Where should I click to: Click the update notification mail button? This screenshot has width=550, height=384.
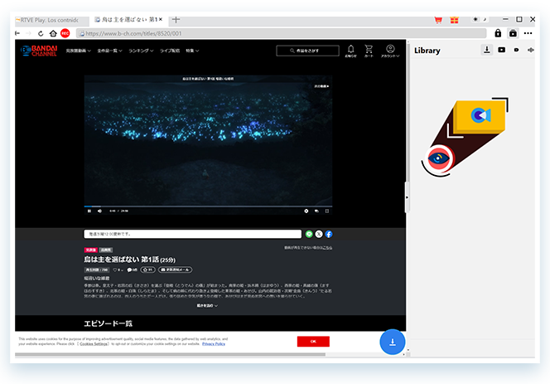pos(175,270)
